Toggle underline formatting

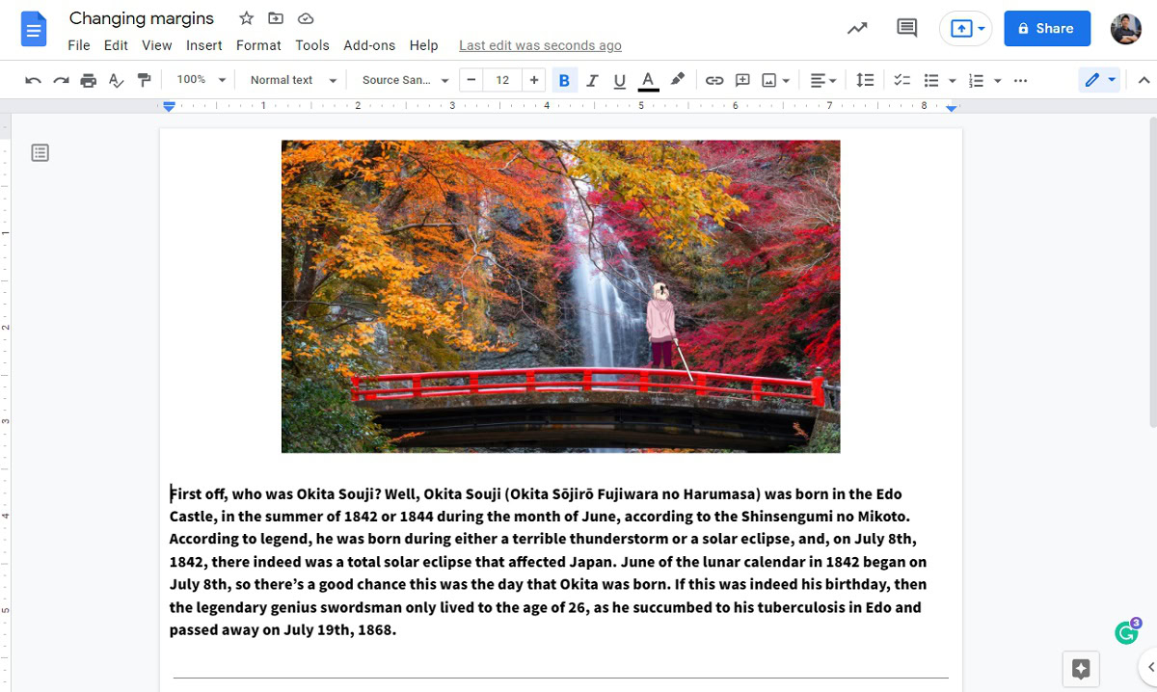click(619, 80)
